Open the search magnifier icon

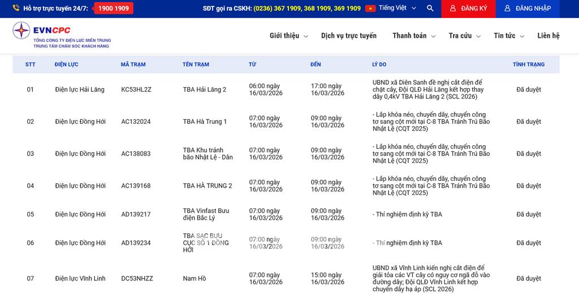[x=430, y=8]
